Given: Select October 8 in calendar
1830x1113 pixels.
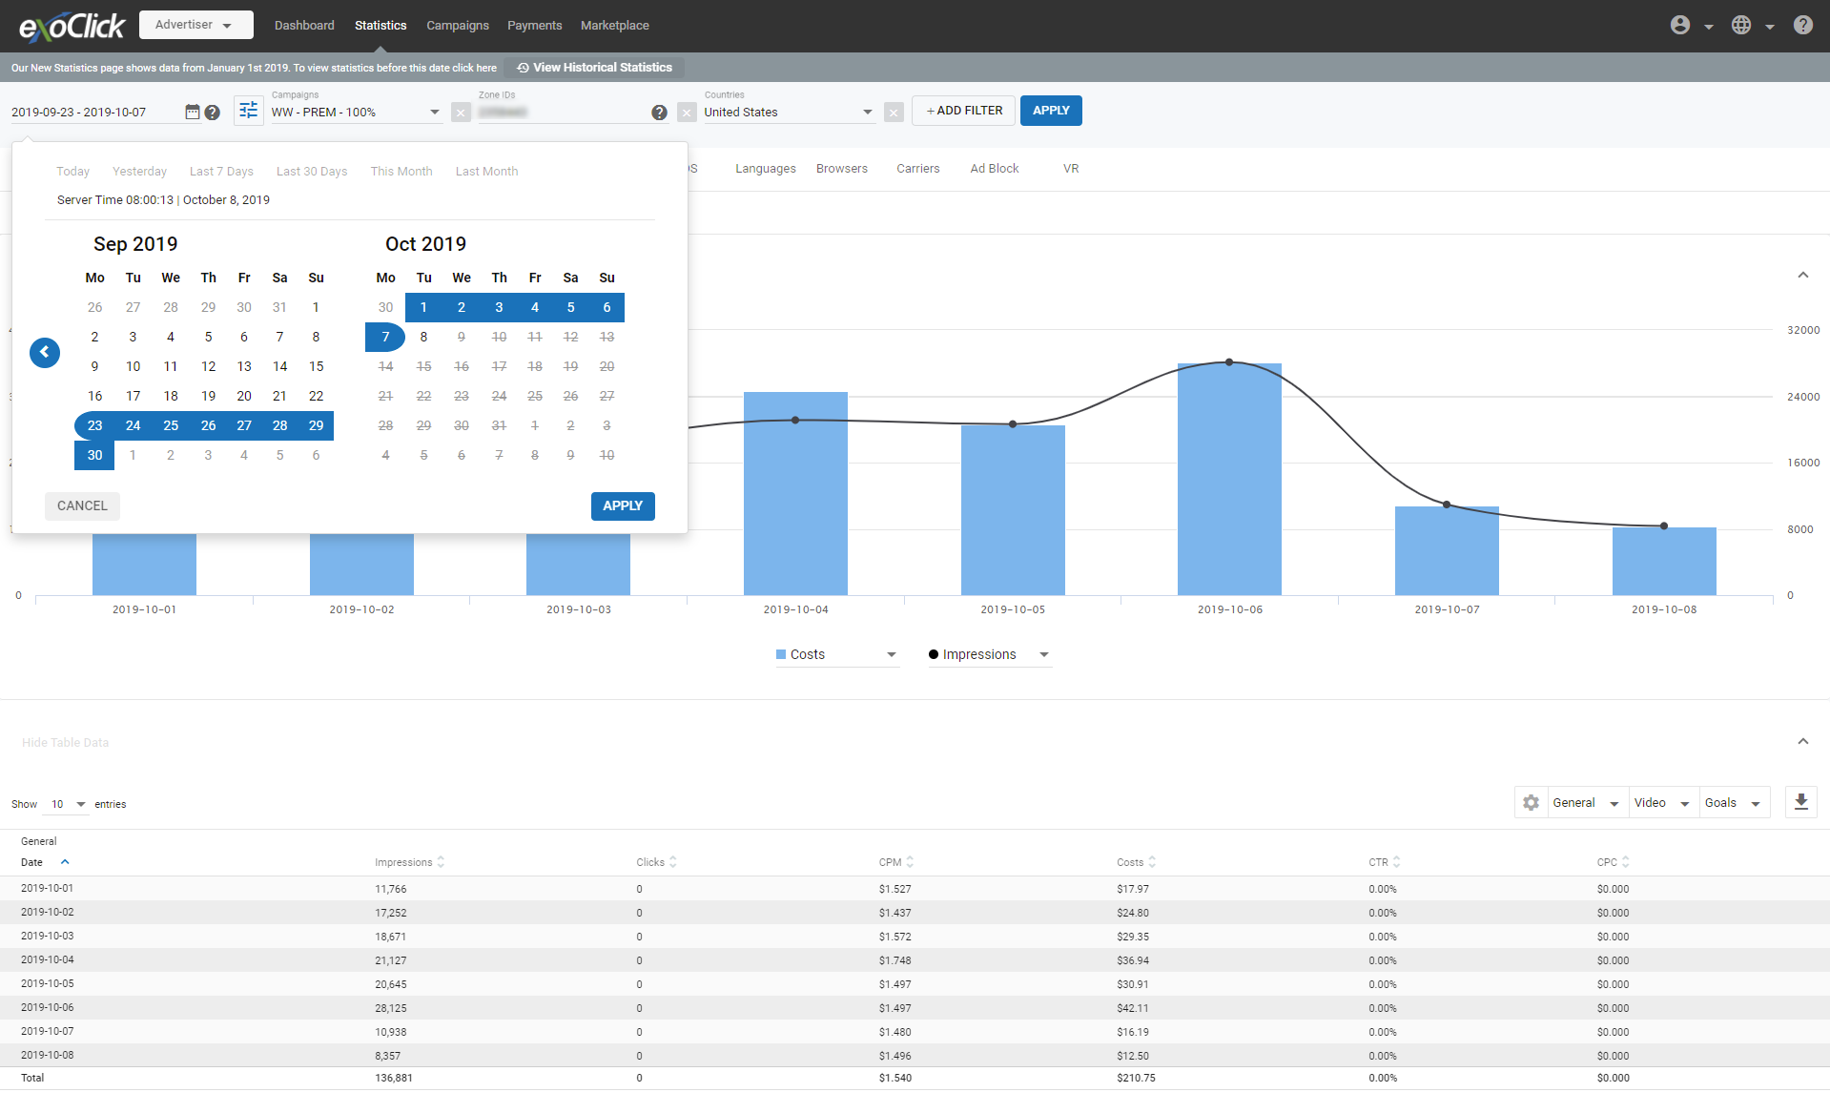Looking at the screenshot, I should [423, 337].
